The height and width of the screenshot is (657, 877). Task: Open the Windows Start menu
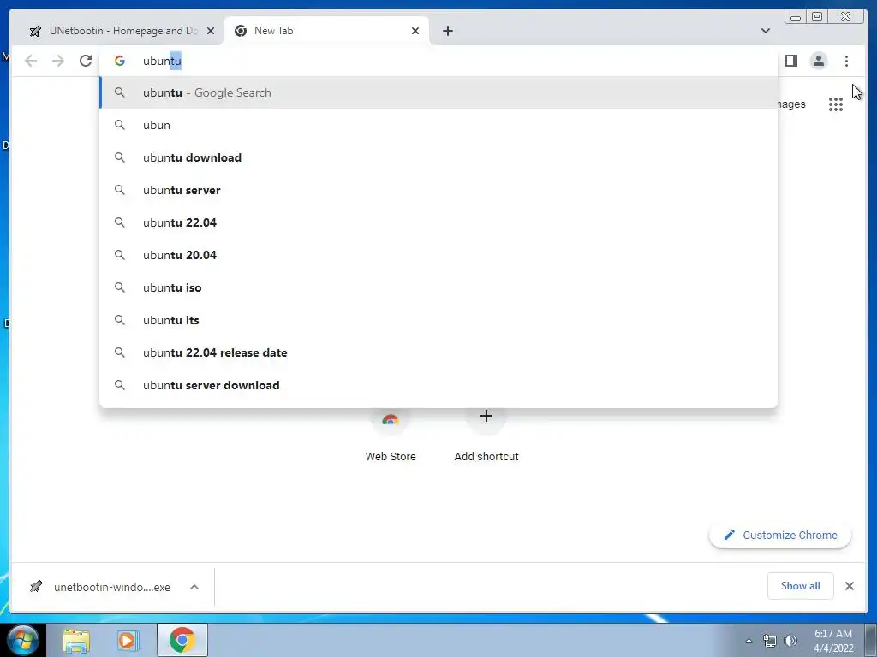pos(23,640)
